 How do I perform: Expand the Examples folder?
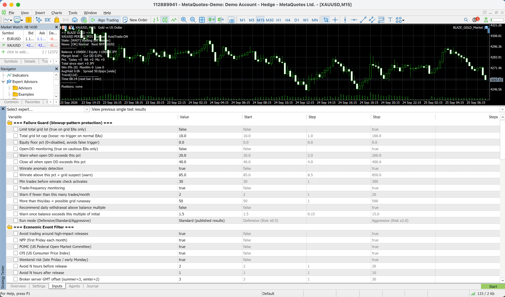click(x=9, y=94)
